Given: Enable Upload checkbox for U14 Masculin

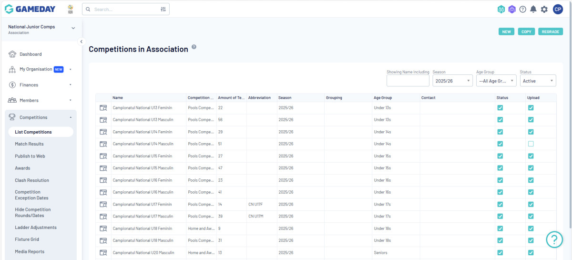Looking at the screenshot, I should pos(531,144).
